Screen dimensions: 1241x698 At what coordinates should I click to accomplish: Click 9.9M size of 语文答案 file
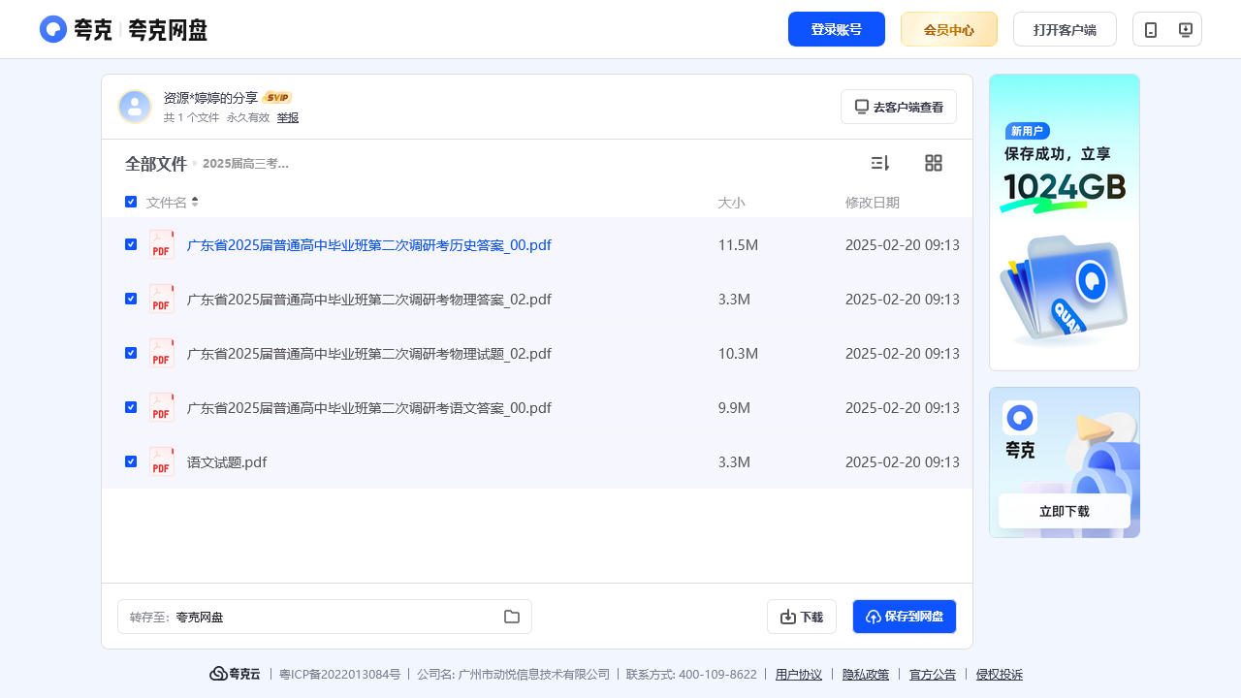(734, 408)
